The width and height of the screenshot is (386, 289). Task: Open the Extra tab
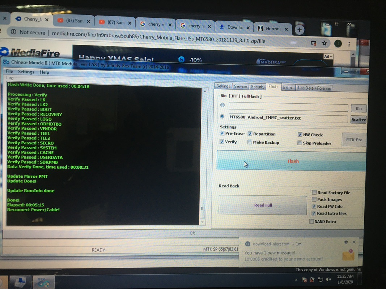287,87
